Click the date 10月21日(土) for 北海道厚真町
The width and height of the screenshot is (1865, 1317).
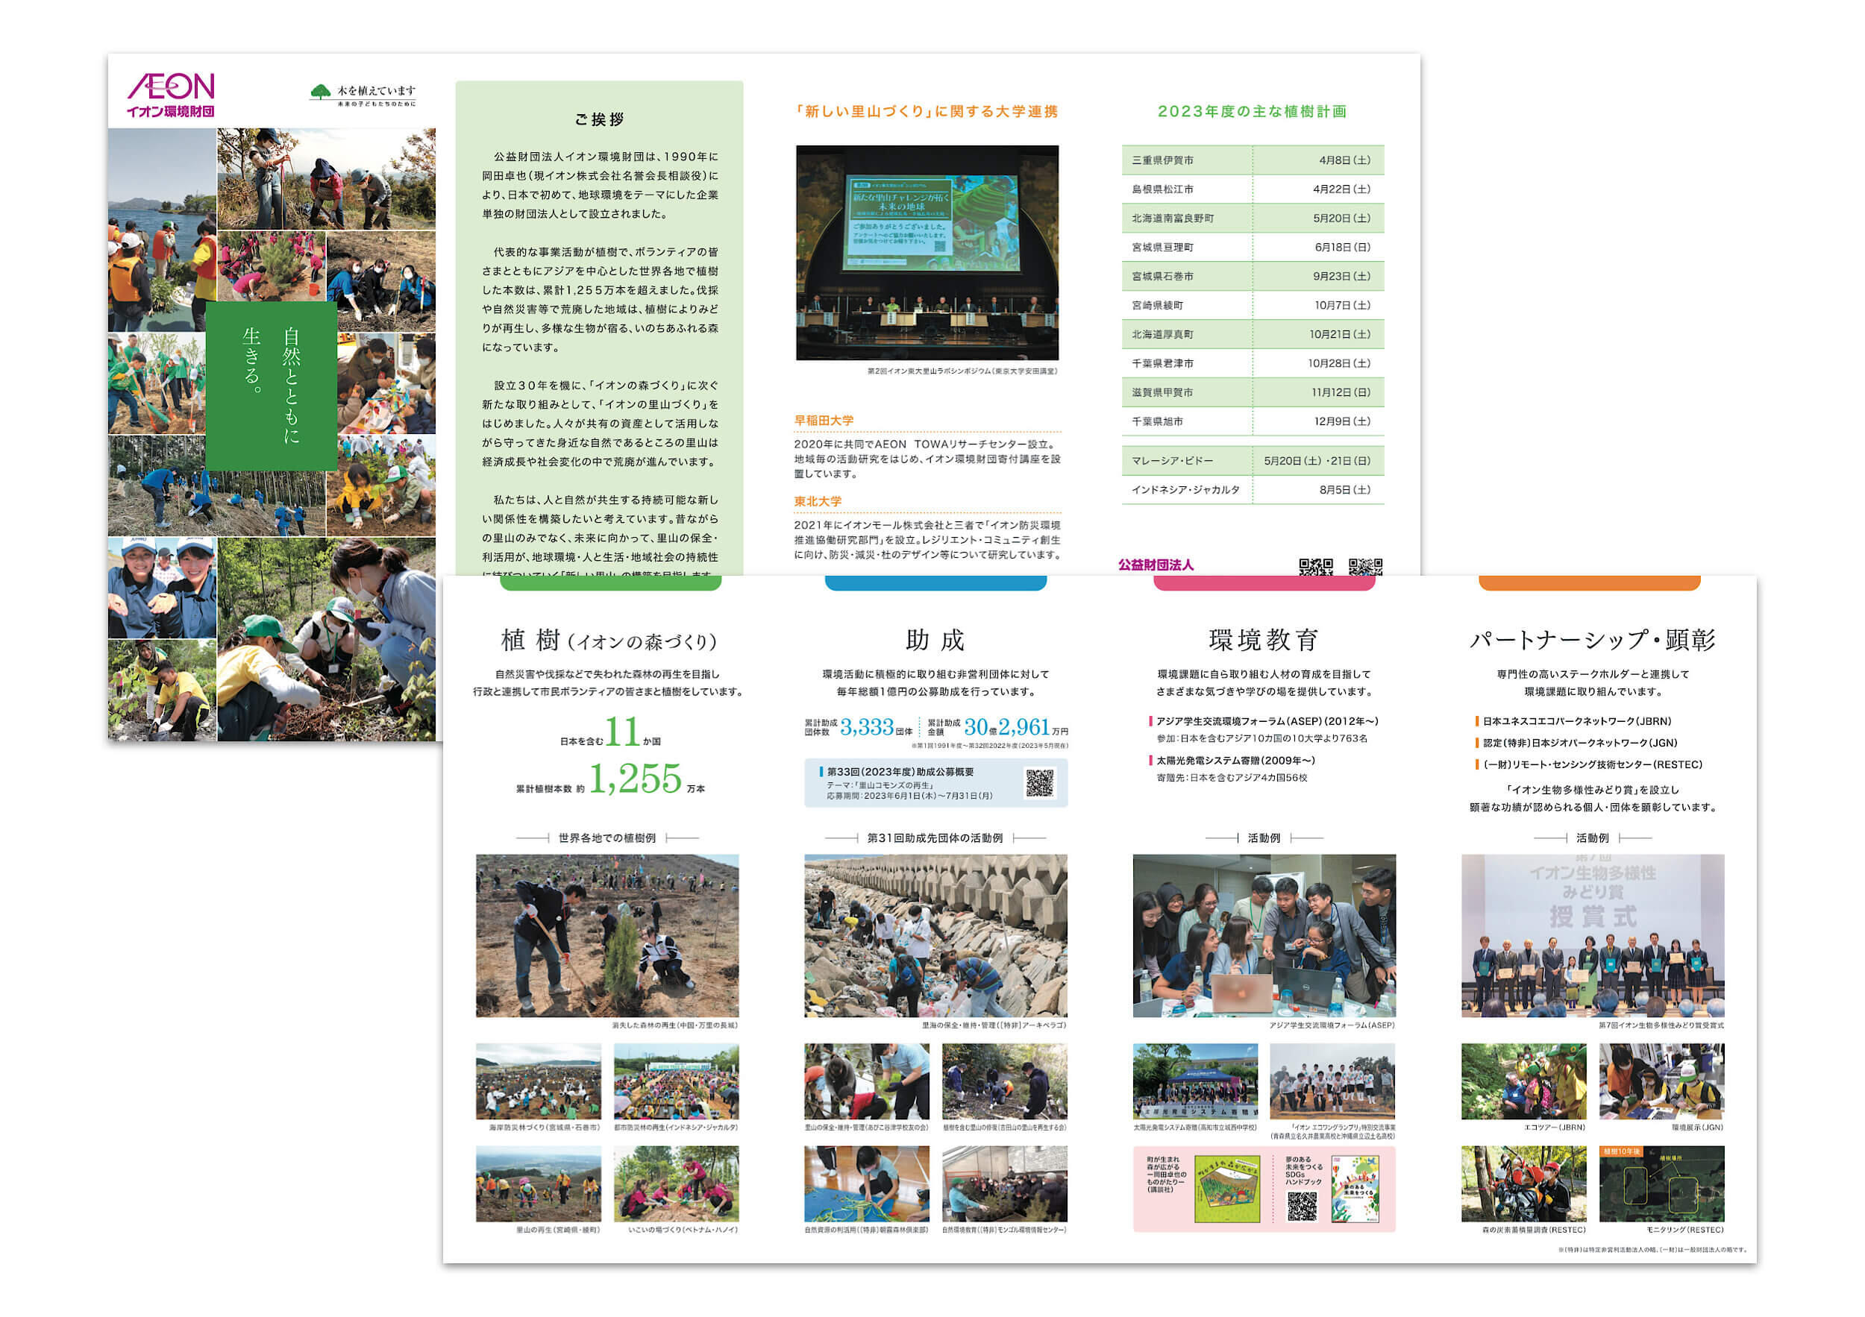[1340, 333]
